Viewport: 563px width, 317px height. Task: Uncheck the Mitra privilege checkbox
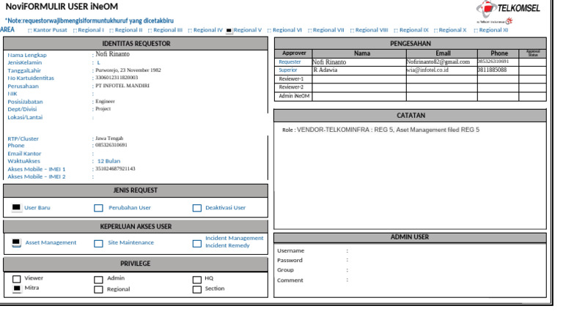(x=17, y=288)
